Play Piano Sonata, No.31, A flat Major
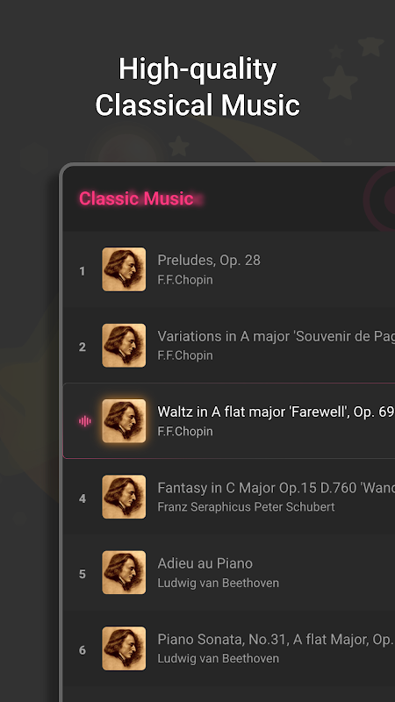The image size is (395, 702). [x=276, y=640]
